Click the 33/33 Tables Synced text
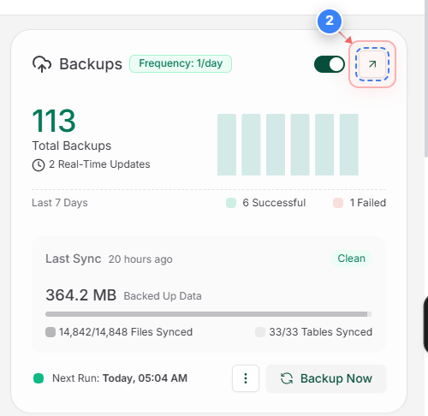Image resolution: width=428 pixels, height=416 pixels. 321,332
